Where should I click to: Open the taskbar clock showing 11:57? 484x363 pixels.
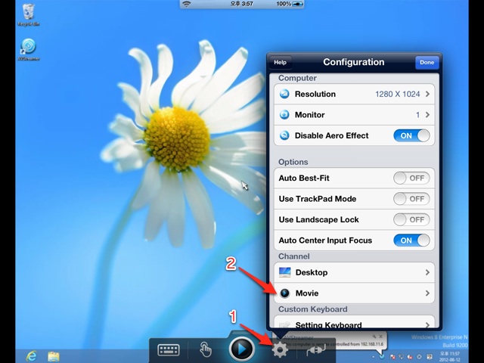450,356
